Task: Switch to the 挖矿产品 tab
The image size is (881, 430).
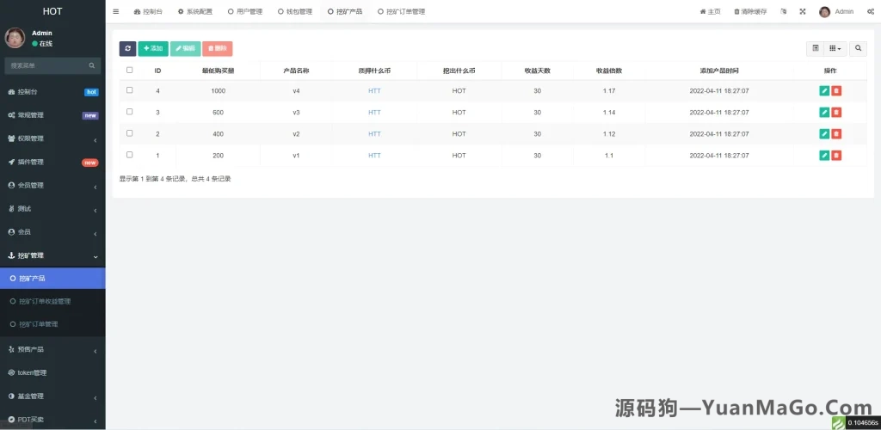Action: point(345,11)
